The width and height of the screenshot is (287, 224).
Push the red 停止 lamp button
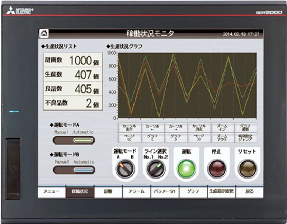(217, 169)
